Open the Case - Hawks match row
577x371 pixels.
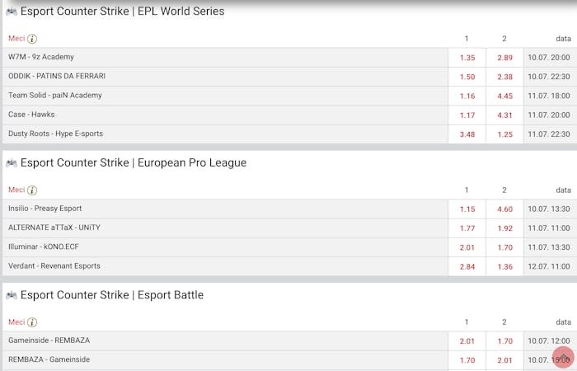point(225,115)
